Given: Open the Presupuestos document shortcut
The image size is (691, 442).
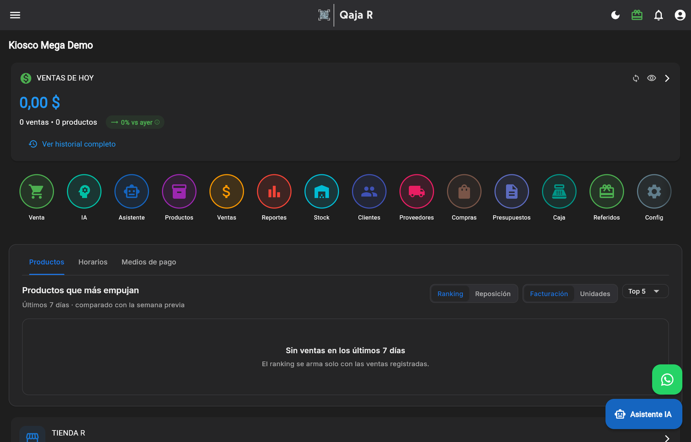Looking at the screenshot, I should point(512,191).
